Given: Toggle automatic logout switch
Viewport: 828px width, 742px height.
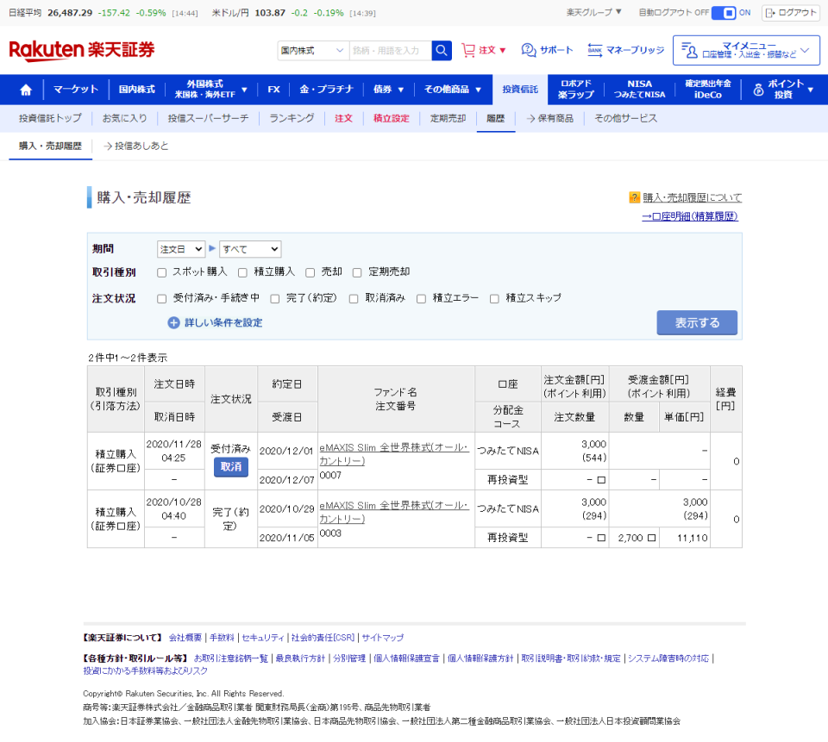Looking at the screenshot, I should point(723,13).
